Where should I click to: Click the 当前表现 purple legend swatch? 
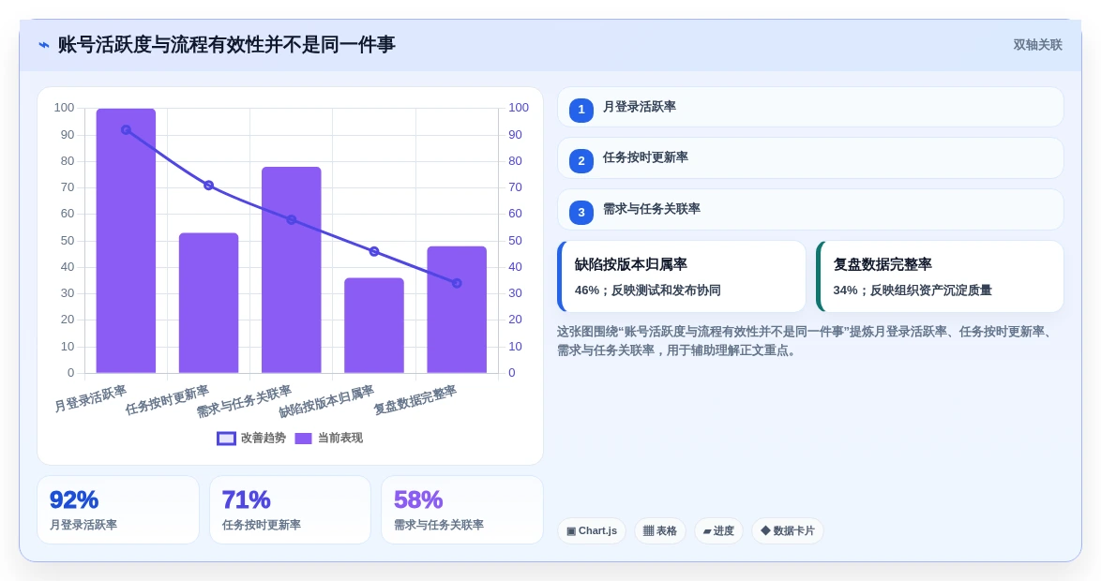click(x=303, y=439)
